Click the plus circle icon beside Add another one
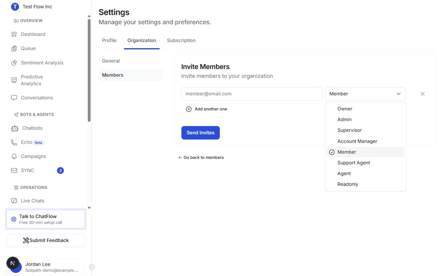This screenshot has height=276, width=442. [189, 109]
